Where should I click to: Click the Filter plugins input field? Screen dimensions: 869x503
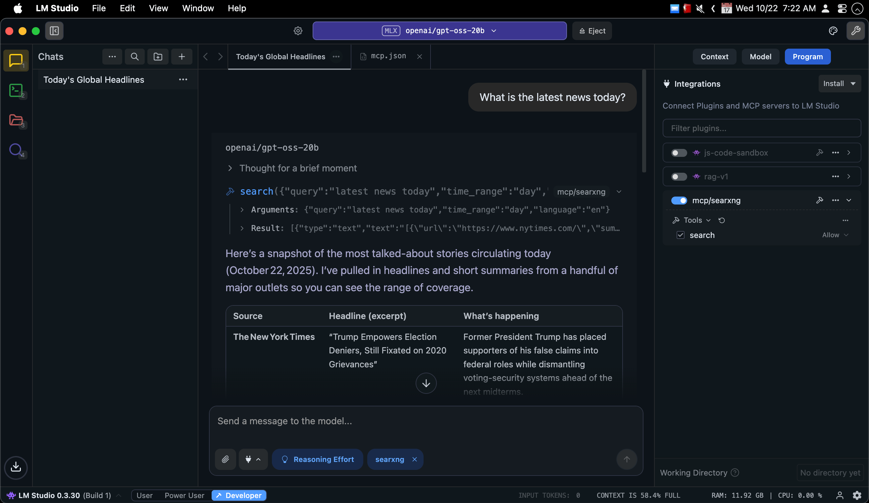(761, 128)
